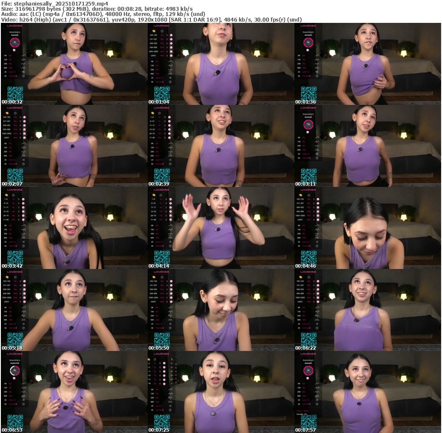Choose the frame marked 00:06:53

pos(74,392)
